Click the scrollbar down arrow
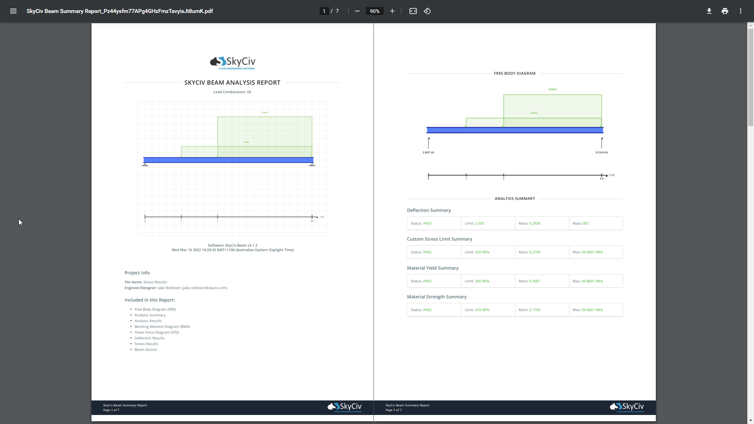Image resolution: width=754 pixels, height=424 pixels. coord(750,420)
